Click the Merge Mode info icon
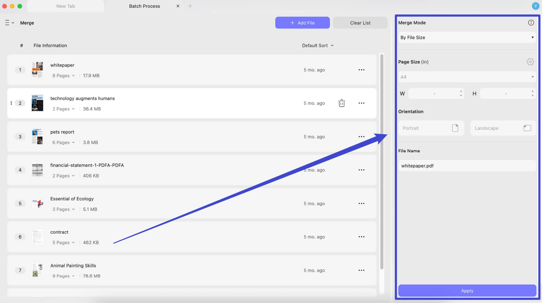Image resolution: width=542 pixels, height=303 pixels. (x=531, y=23)
